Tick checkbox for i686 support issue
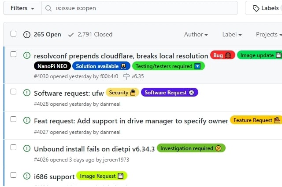Screen dimensions: 282x187 click(x=14, y=175)
